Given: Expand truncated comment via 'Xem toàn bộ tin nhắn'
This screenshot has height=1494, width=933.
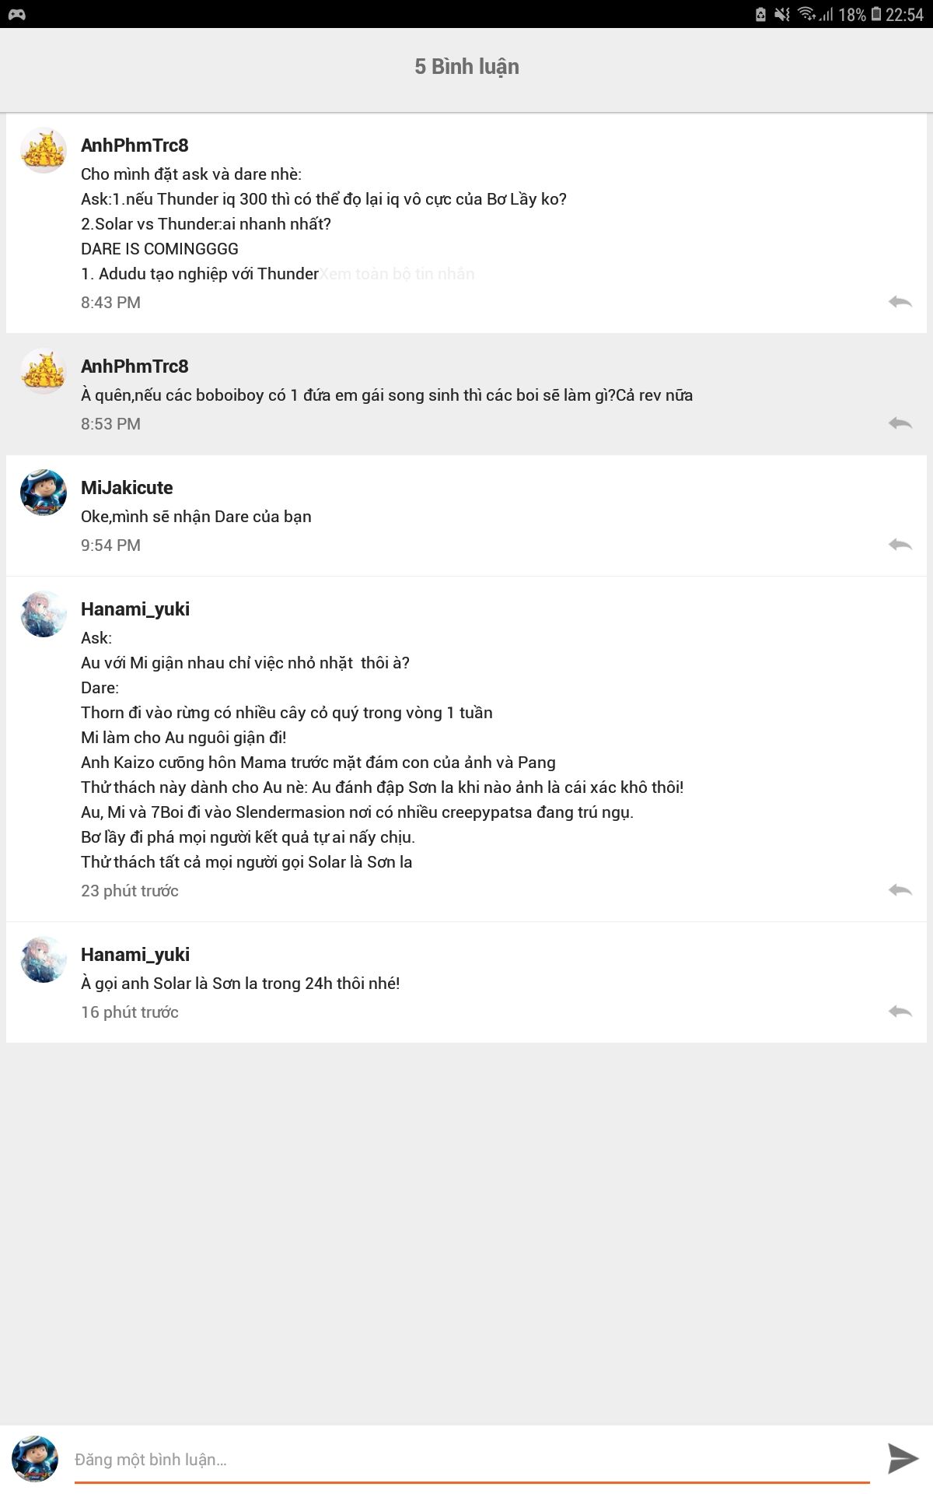Looking at the screenshot, I should (x=397, y=274).
